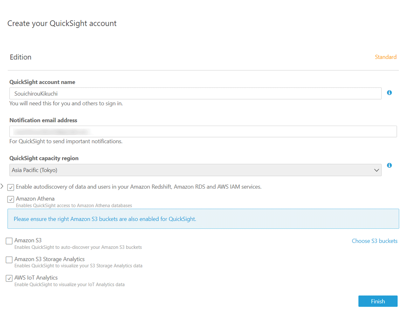The image size is (407, 314).
Task: Uncheck the Amazon Athena checkbox
Action: coord(11,199)
